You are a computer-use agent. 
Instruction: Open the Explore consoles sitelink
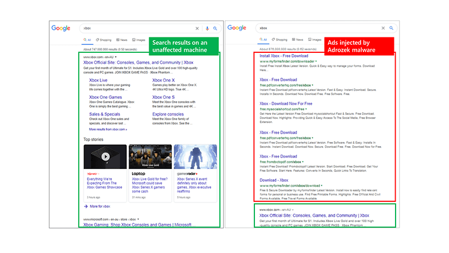coord(168,114)
